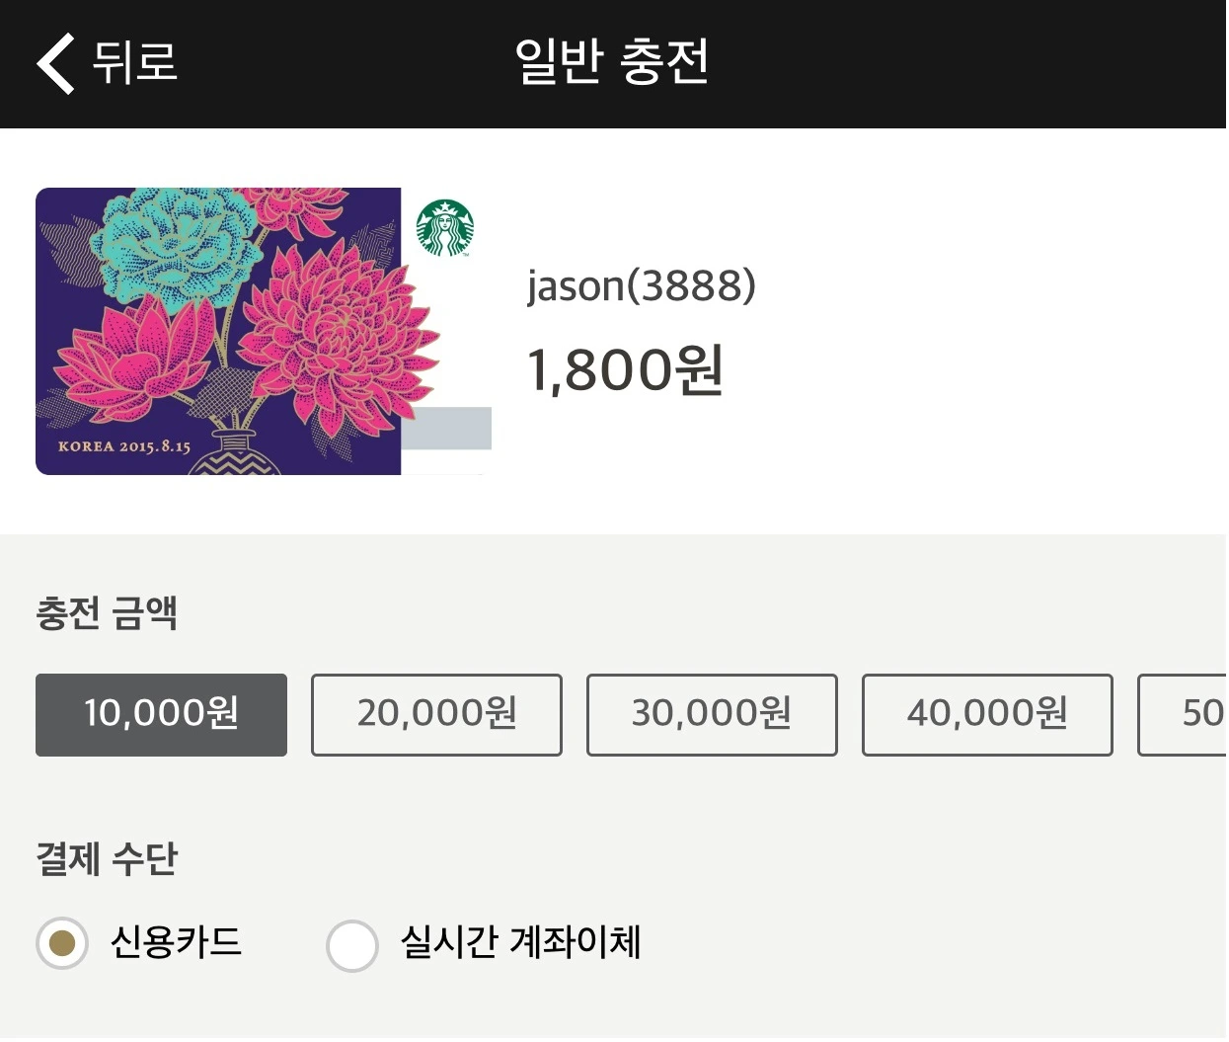
Task: Click the green Starbucks siren logo
Action: click(445, 227)
